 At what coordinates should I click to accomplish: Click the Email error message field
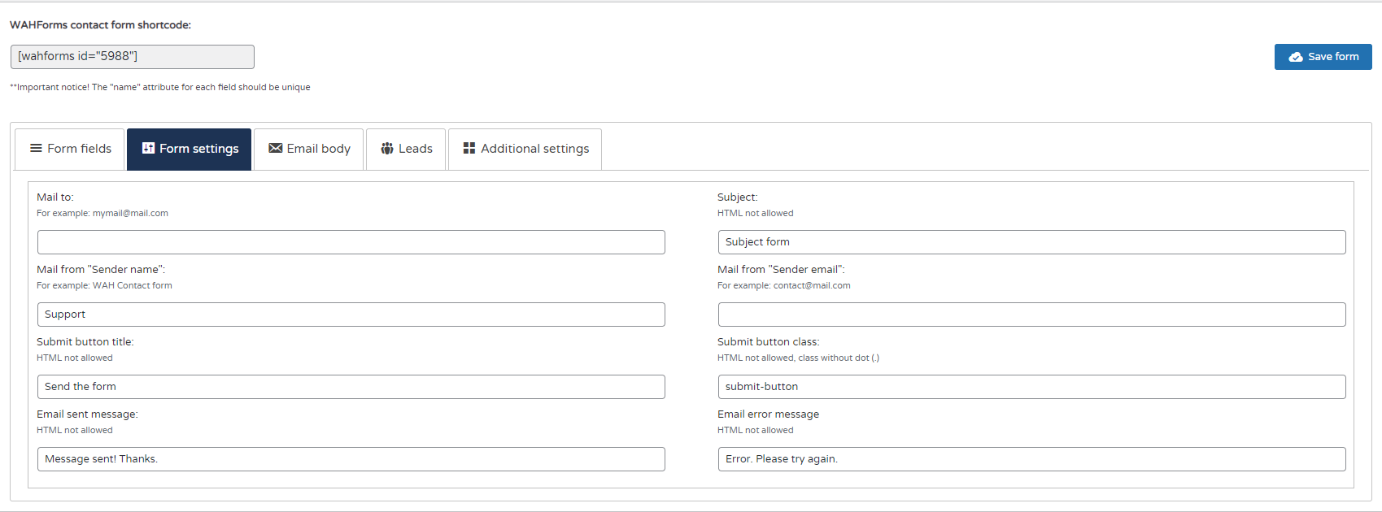point(1032,459)
